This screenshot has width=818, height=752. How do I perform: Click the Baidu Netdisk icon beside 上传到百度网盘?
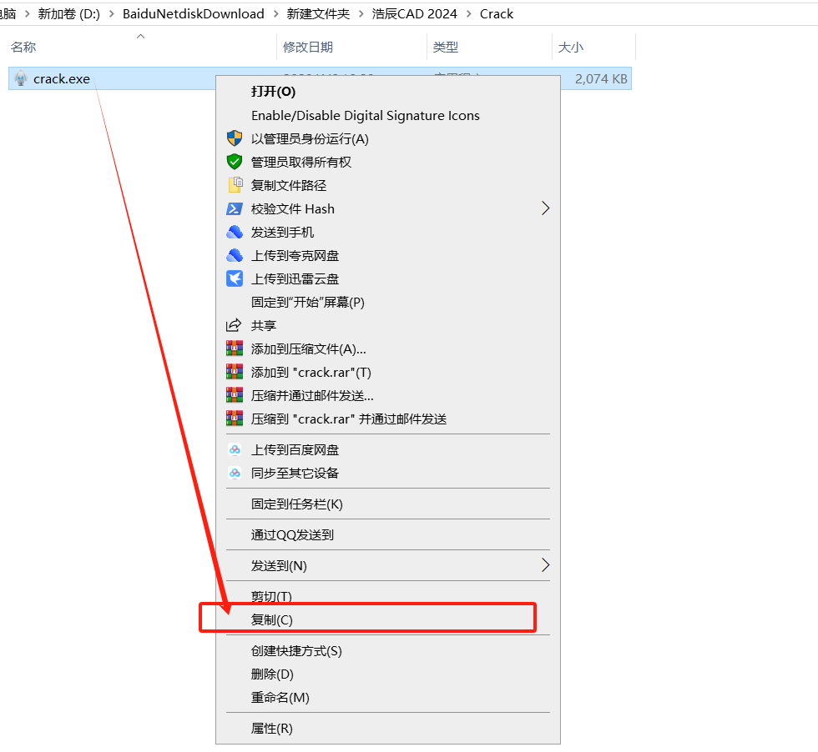coord(235,449)
